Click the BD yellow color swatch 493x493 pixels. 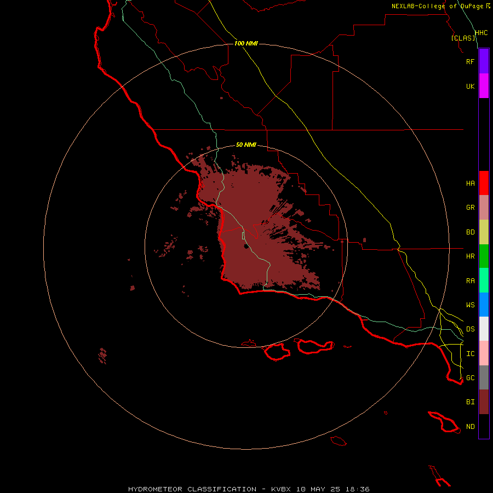click(484, 232)
